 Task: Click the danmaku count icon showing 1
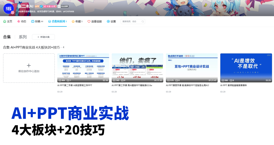68,80
